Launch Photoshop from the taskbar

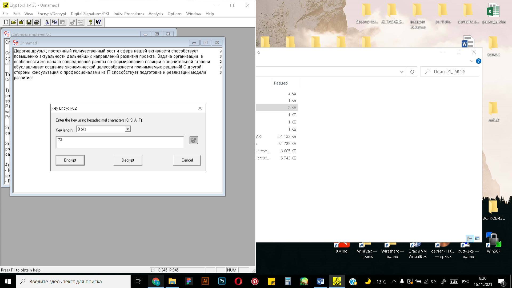222,281
